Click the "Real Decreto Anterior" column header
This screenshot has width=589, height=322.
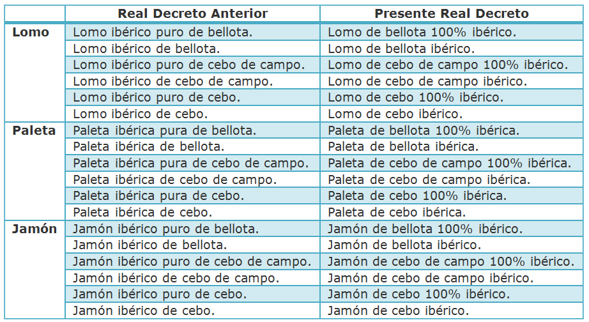tap(193, 13)
